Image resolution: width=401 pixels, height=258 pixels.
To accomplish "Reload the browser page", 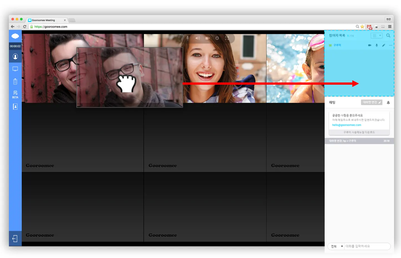I will pos(25,27).
